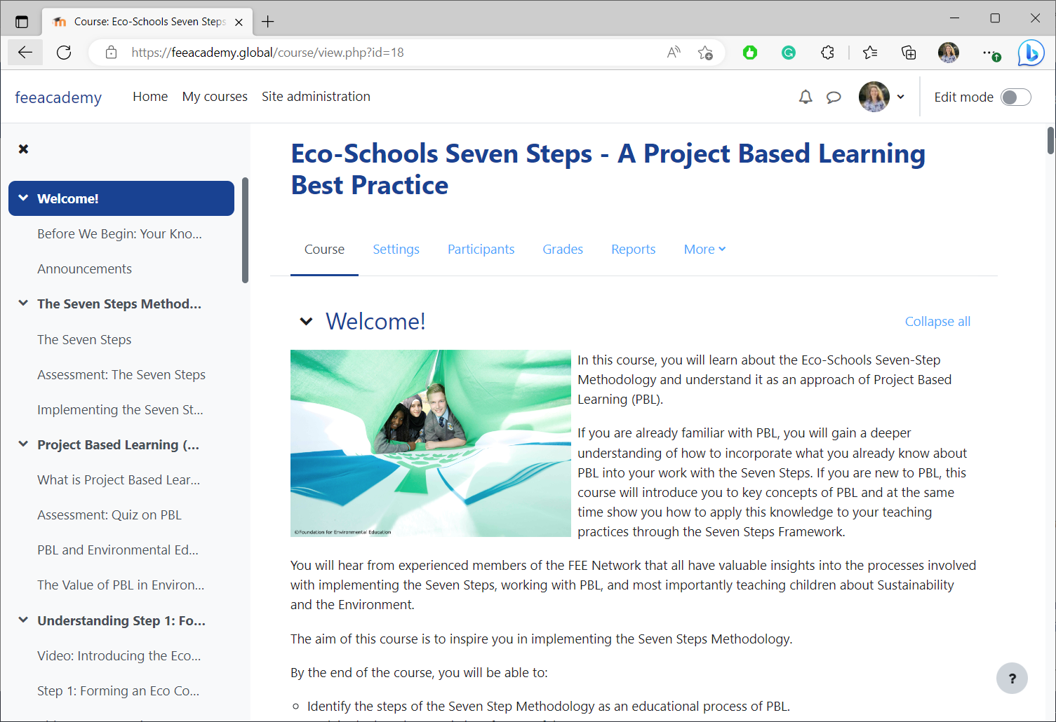Click the feeacademy site logo

[58, 97]
